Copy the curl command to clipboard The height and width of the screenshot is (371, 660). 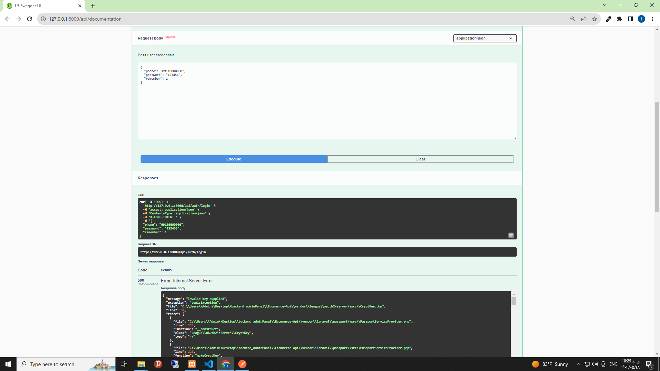tap(511, 235)
